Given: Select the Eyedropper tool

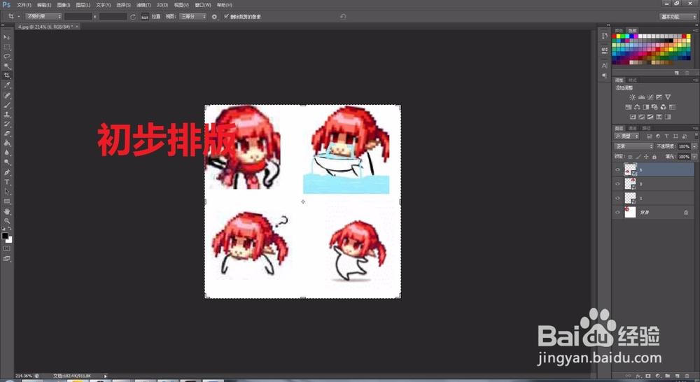Looking at the screenshot, I should point(7,85).
